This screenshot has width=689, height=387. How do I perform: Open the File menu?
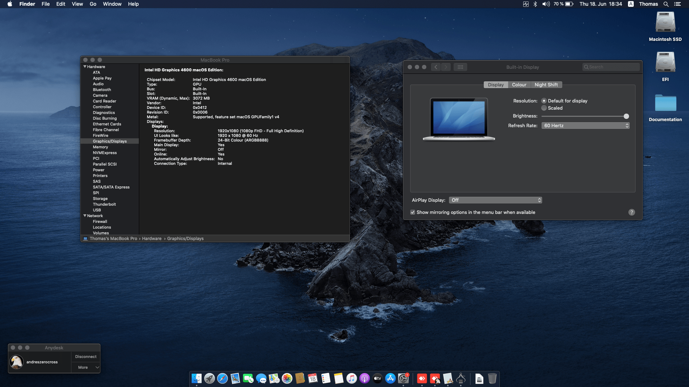46,4
